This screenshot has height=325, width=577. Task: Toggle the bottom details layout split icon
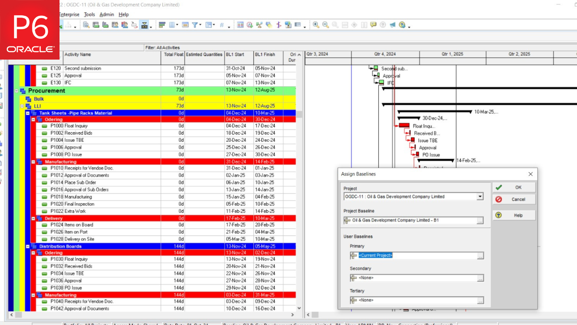[345, 25]
